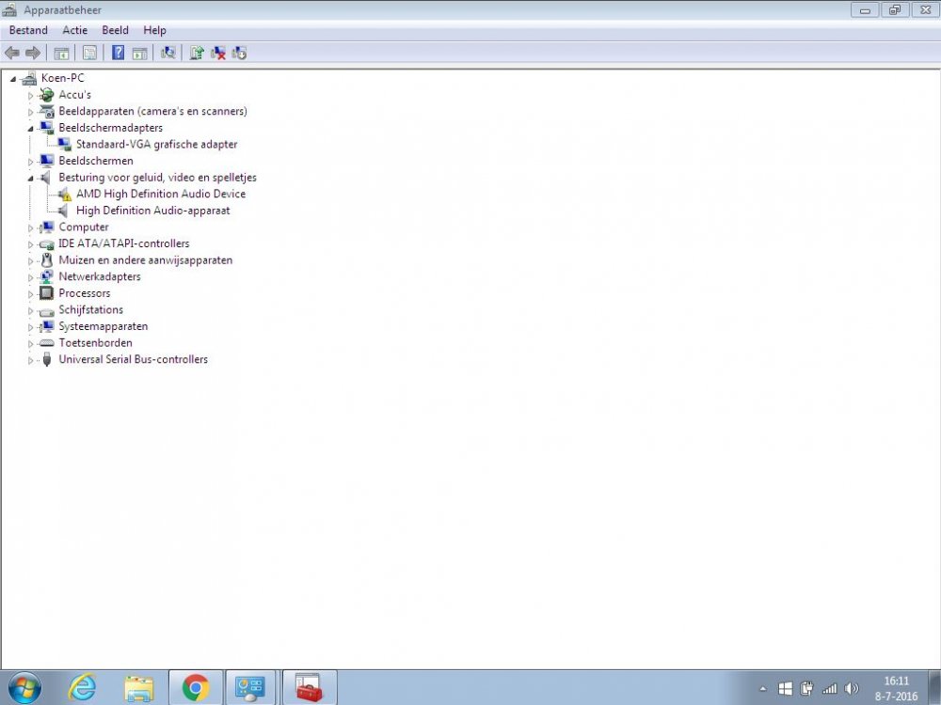Screen dimensions: 941x705
Task: Open the Help menu
Action: click(x=154, y=30)
